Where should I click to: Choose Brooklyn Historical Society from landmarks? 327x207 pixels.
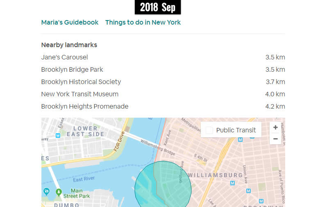[81, 82]
